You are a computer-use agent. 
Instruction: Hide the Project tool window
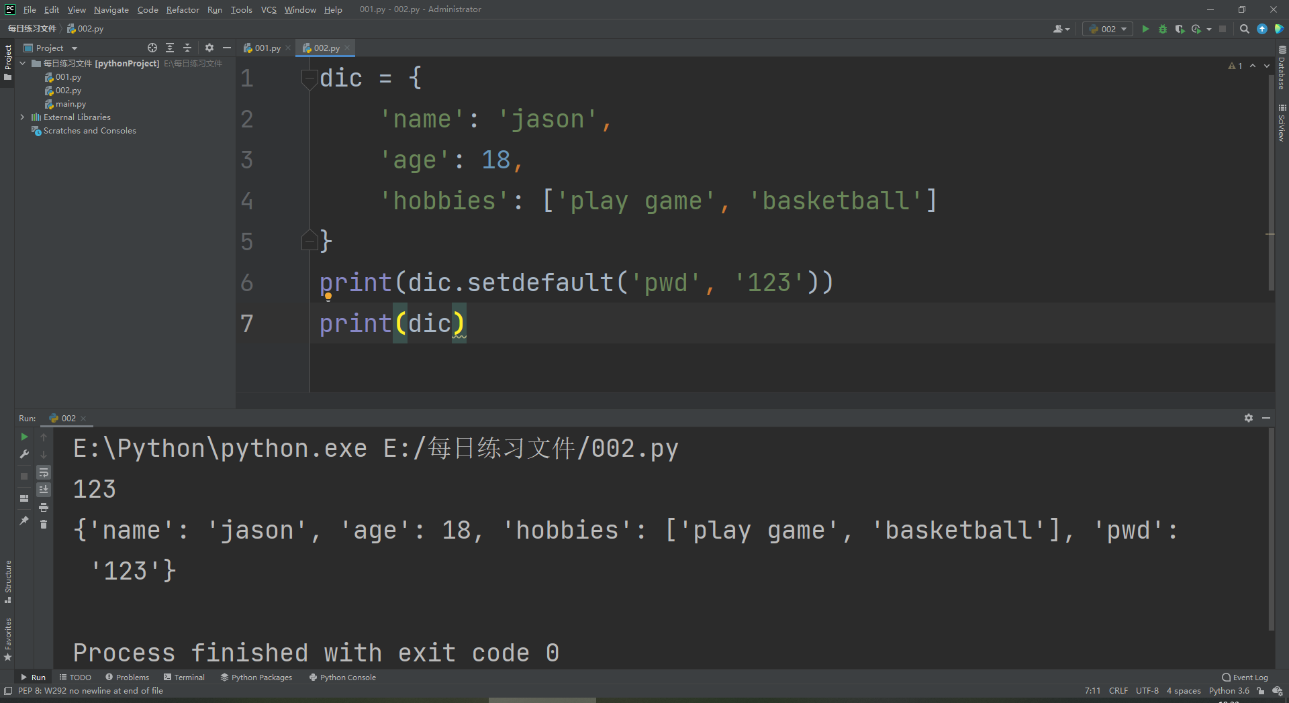227,48
